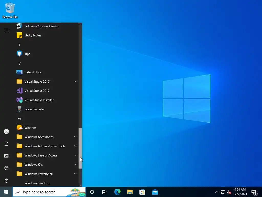
Task: Open Mail app from taskbar
Action: (x=155, y=192)
